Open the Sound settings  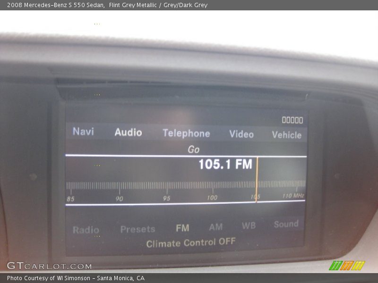(286, 225)
